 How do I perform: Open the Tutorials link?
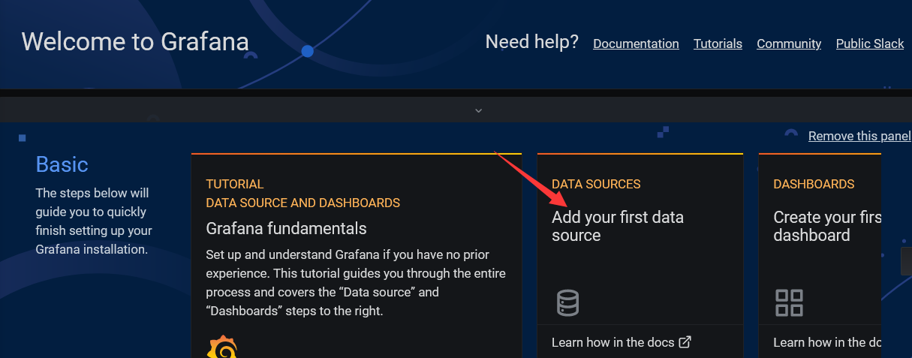point(718,44)
